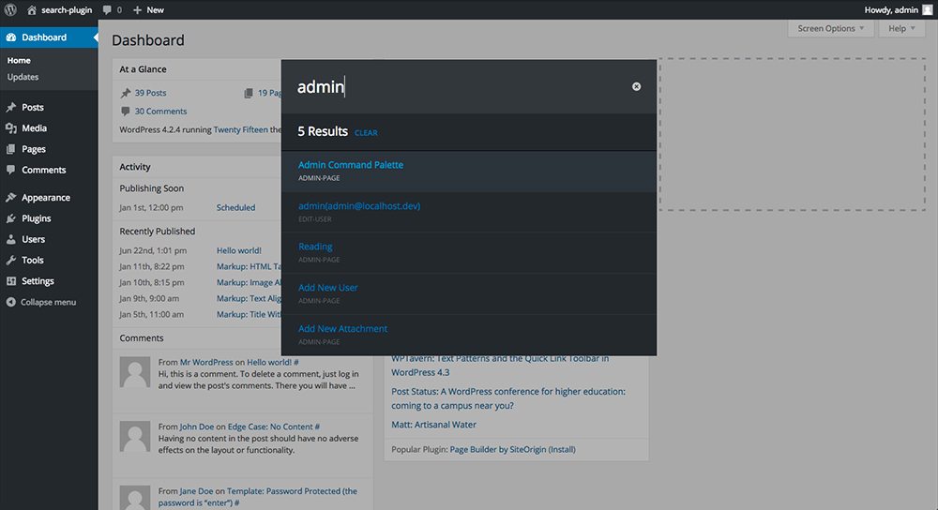Viewport: 938px width, 510px height.
Task: Click the Plugins plug icon
Action: click(x=10, y=218)
